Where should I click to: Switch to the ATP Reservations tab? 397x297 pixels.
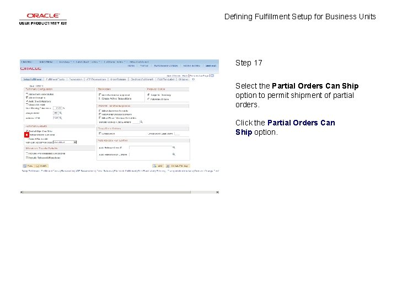pos(96,79)
